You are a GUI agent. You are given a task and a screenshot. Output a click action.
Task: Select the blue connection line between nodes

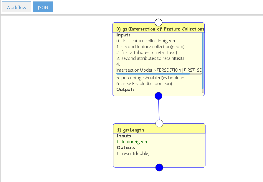159,109
